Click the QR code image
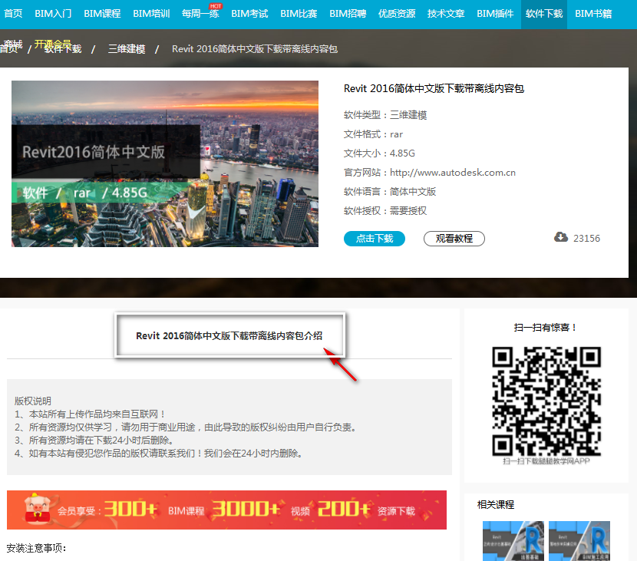 pos(546,401)
